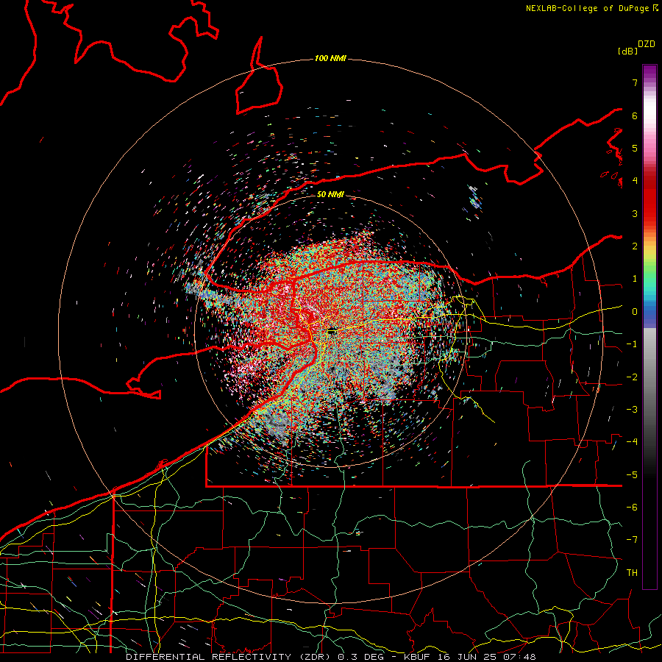The height and width of the screenshot is (662, 662).
Task: Click the -4 value on color scale
Action: pyautogui.click(x=632, y=442)
